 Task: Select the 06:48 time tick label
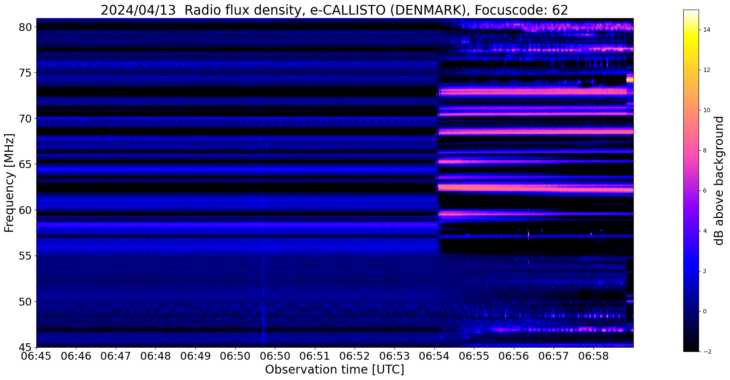click(x=156, y=356)
